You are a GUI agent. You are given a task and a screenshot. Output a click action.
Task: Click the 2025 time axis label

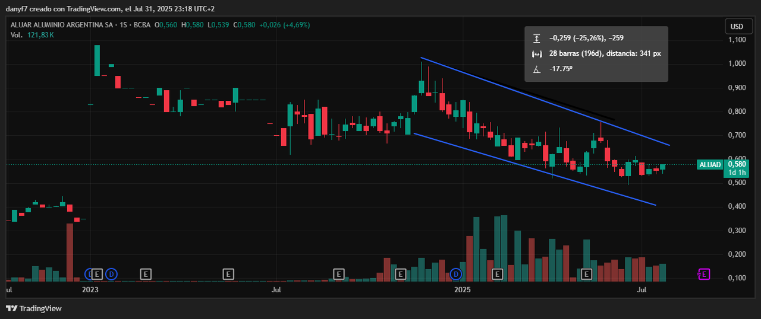point(462,290)
